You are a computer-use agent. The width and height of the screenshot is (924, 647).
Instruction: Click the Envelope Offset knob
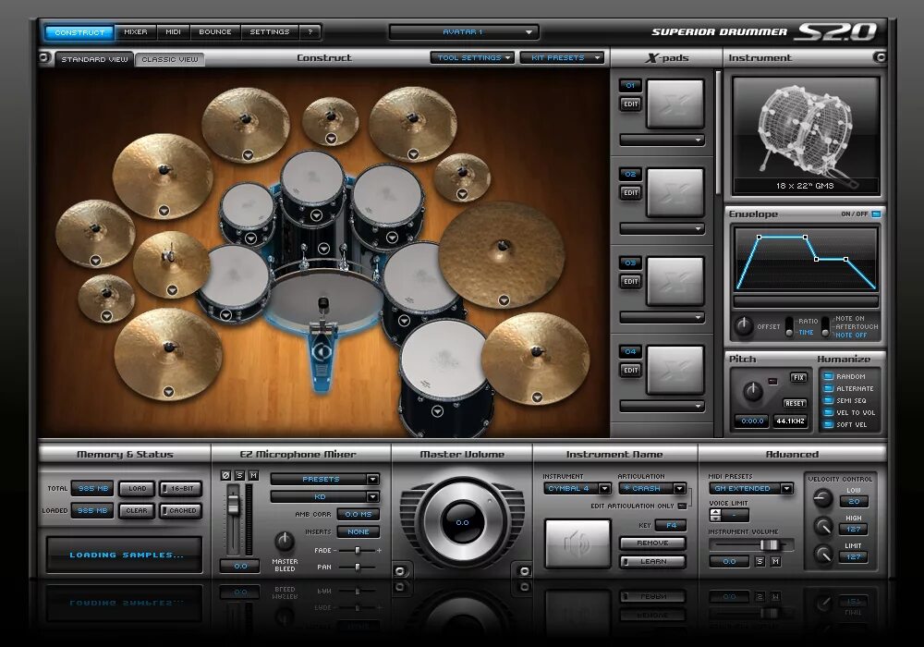coord(744,326)
